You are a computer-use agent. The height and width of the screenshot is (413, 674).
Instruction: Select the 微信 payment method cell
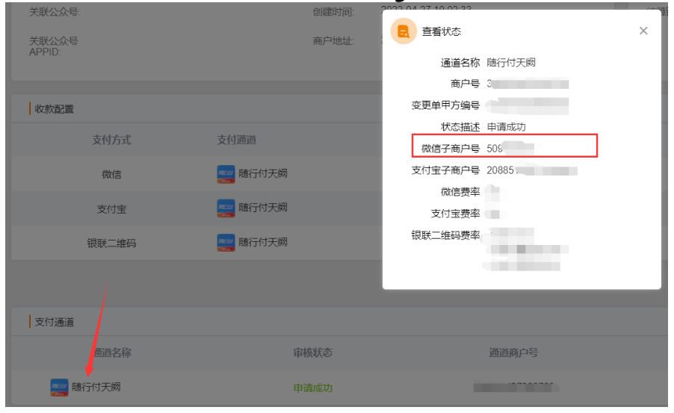(x=111, y=175)
